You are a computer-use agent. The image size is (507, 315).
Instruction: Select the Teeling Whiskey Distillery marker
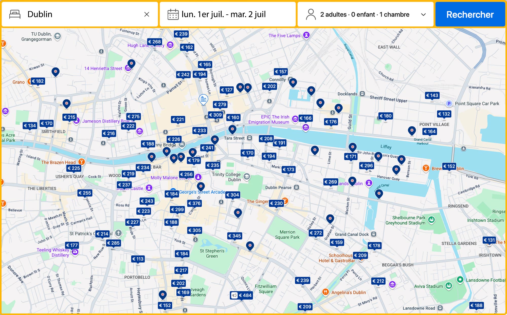tap(75, 252)
